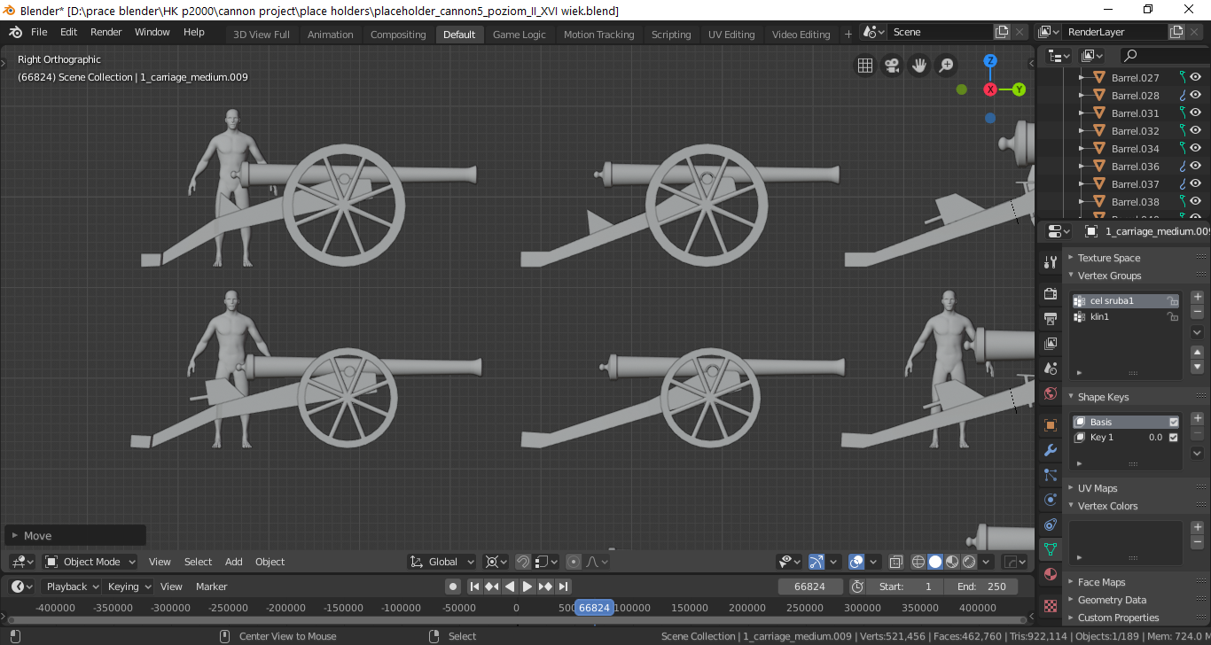Toggle orthographic grid view icon
Image resolution: width=1211 pixels, height=645 pixels.
tap(864, 66)
